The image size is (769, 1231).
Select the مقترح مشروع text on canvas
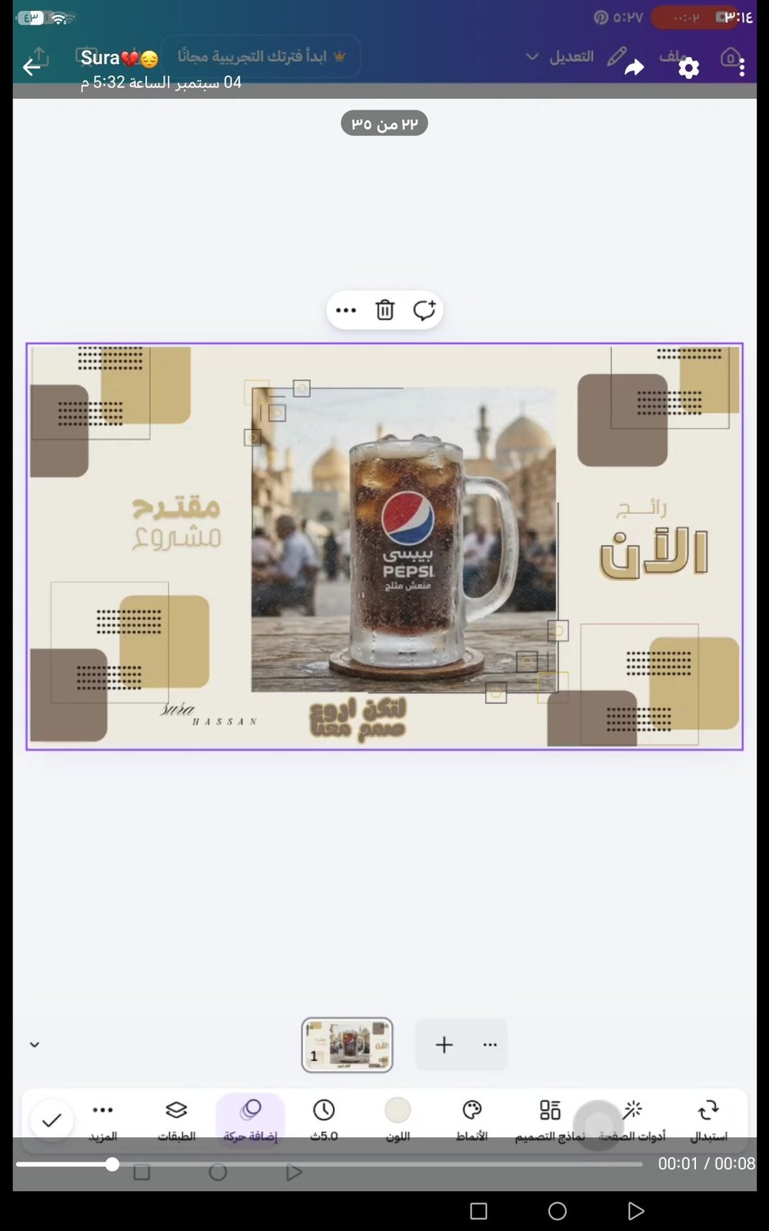point(176,523)
